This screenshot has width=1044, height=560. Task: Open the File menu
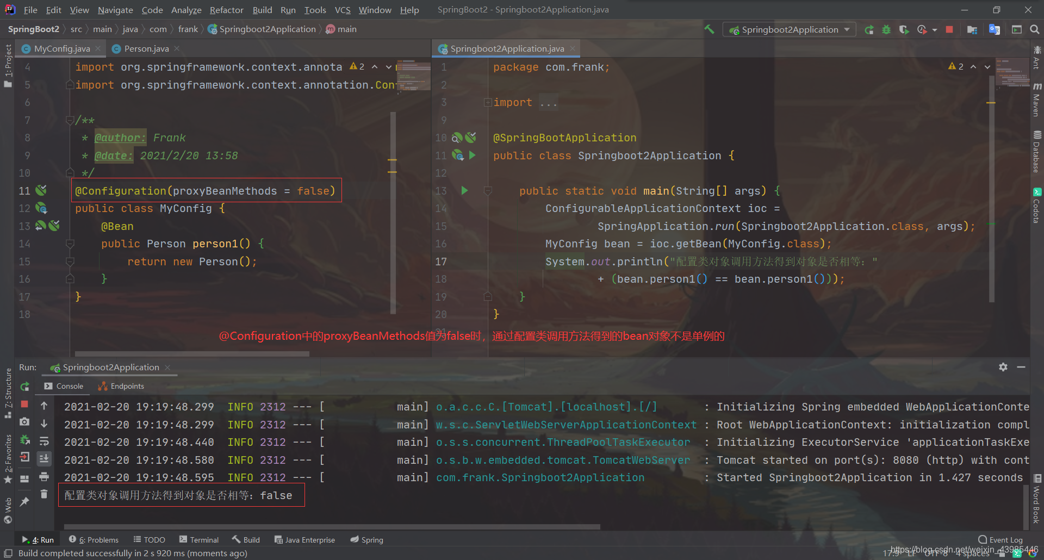pyautogui.click(x=30, y=10)
